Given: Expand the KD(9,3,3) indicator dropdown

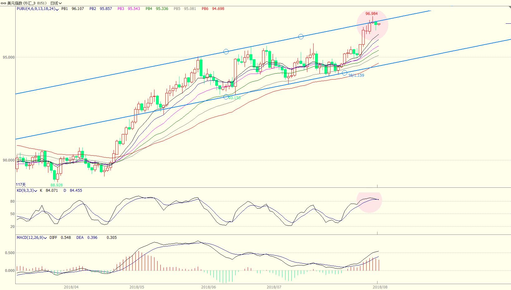Looking at the screenshot, I should tap(36, 191).
